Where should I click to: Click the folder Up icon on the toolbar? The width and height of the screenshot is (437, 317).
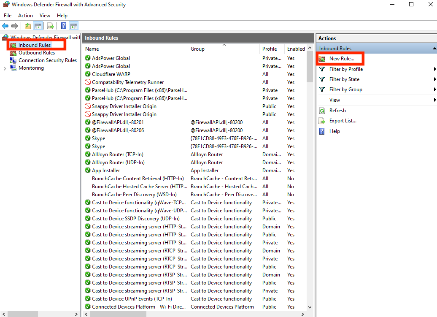tap(27, 26)
